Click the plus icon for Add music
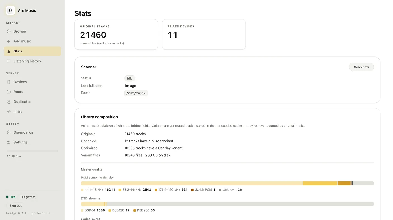Viewport: 393px width, 220px height. [x=9, y=41]
